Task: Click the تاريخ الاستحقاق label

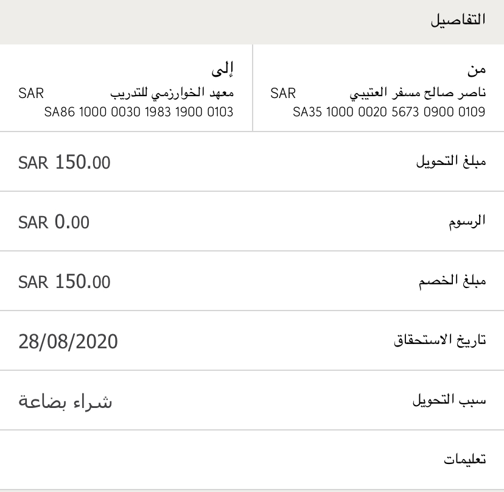Action: coord(439,340)
